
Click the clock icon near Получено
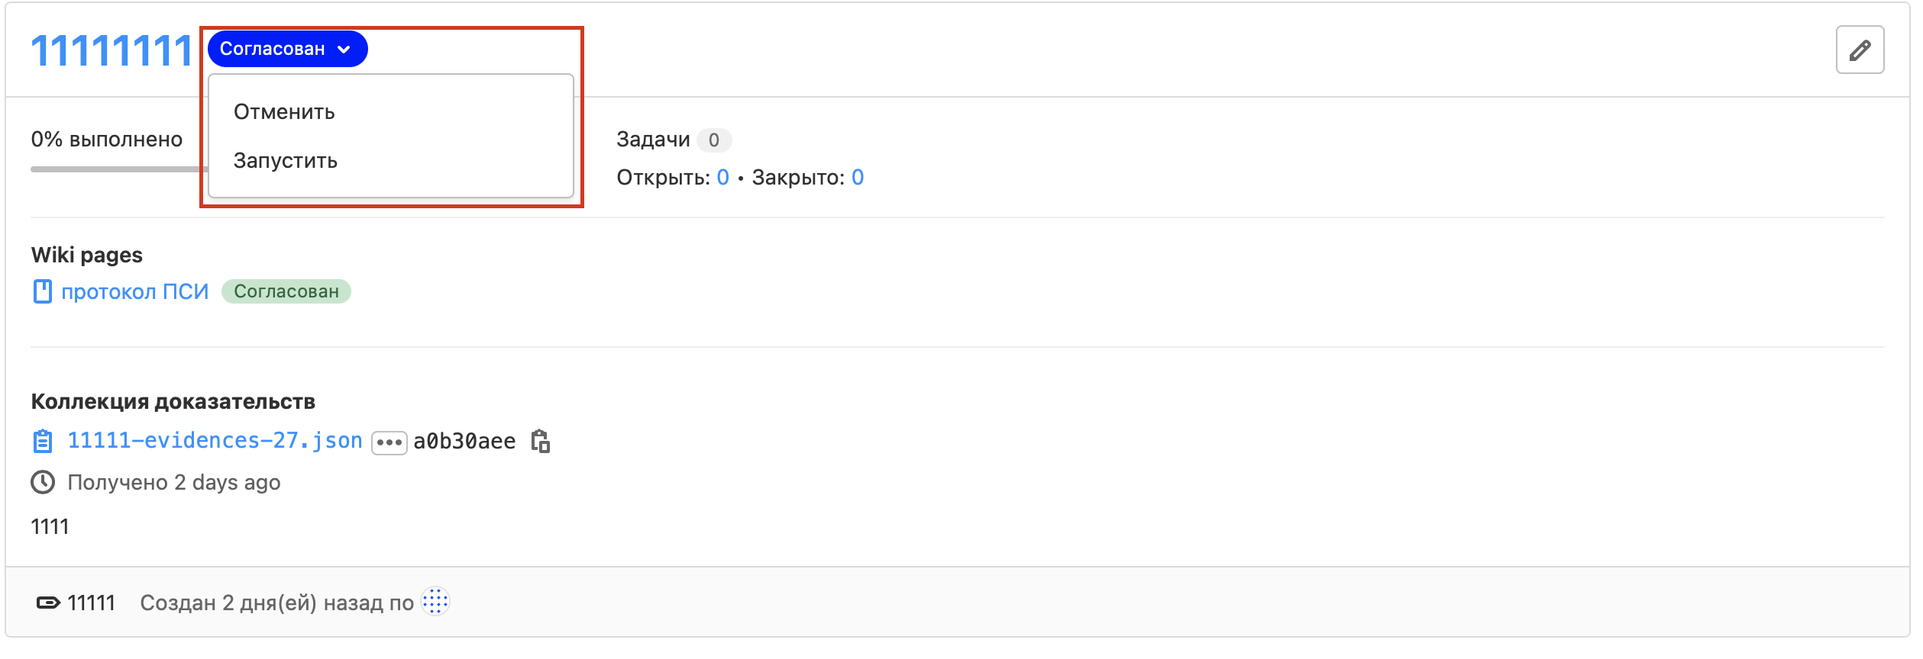[43, 482]
